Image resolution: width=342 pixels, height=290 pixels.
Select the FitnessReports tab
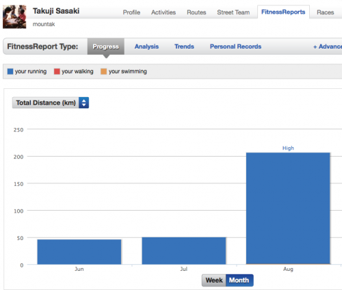283,12
